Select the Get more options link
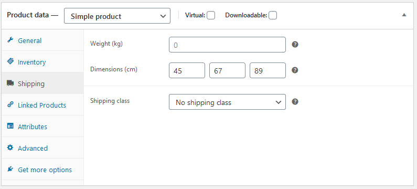 pos(45,170)
